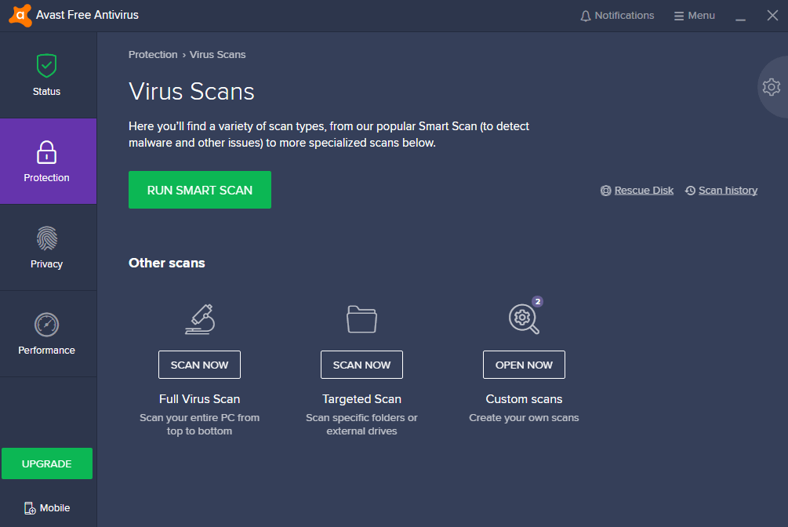The image size is (788, 527).
Task: Click the Notifications bell icon
Action: [586, 16]
